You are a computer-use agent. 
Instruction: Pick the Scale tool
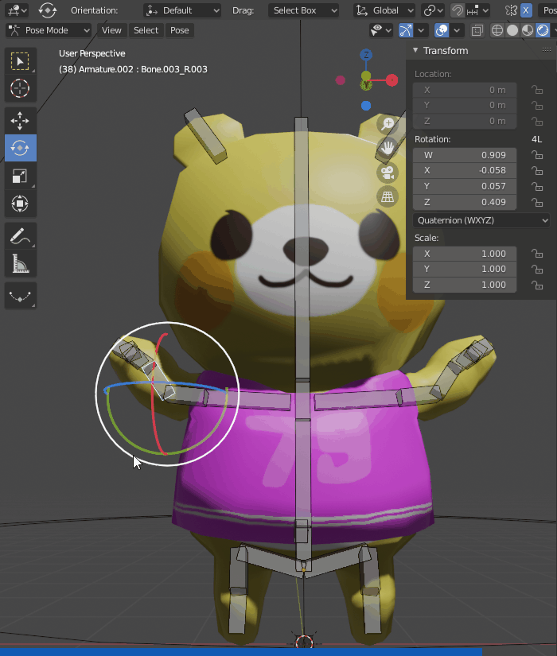click(x=20, y=176)
